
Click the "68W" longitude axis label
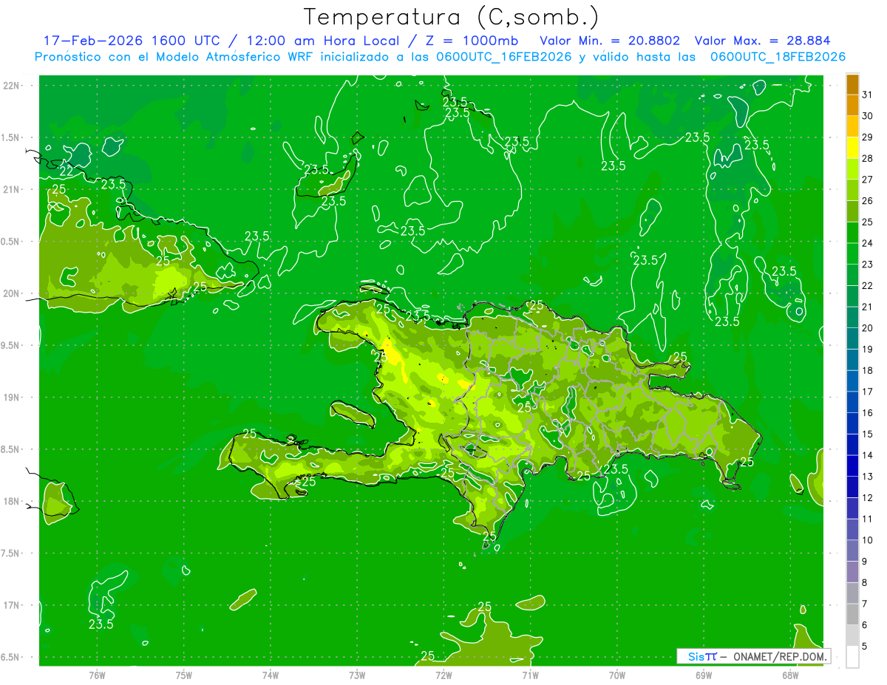click(789, 675)
